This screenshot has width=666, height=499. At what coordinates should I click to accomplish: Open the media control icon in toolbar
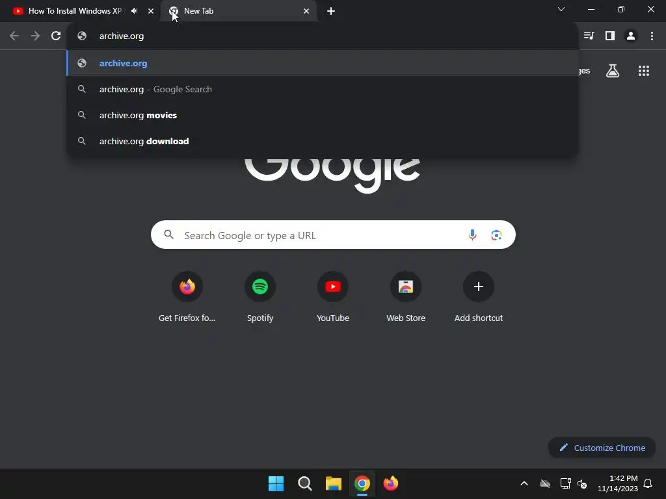[589, 36]
